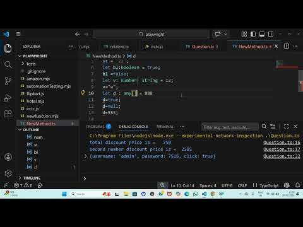
Task: Click errors and warnings status item
Action: click(x=23, y=185)
